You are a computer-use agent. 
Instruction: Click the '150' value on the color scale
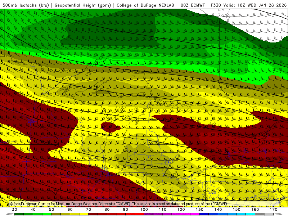tap(237, 210)
